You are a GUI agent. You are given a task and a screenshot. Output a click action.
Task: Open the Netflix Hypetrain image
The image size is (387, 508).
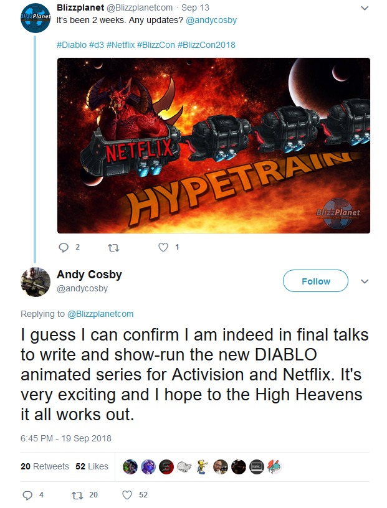[x=214, y=146]
